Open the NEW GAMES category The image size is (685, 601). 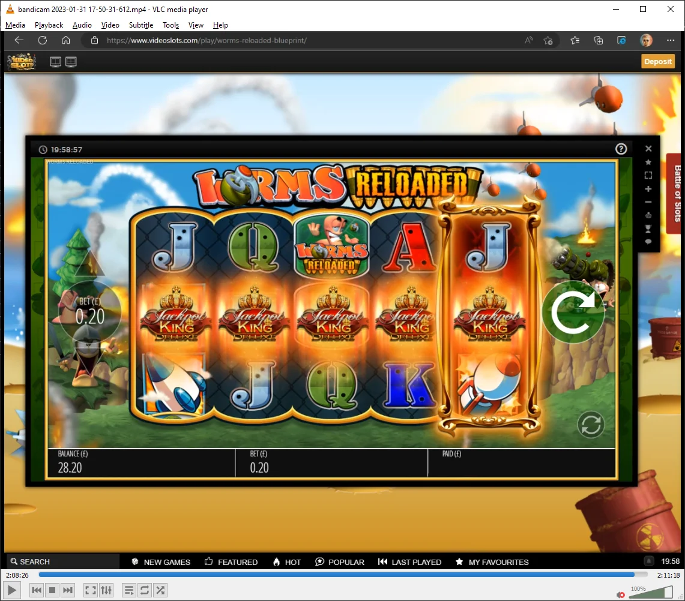pyautogui.click(x=161, y=562)
